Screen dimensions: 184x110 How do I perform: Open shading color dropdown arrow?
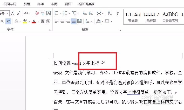click(103, 22)
